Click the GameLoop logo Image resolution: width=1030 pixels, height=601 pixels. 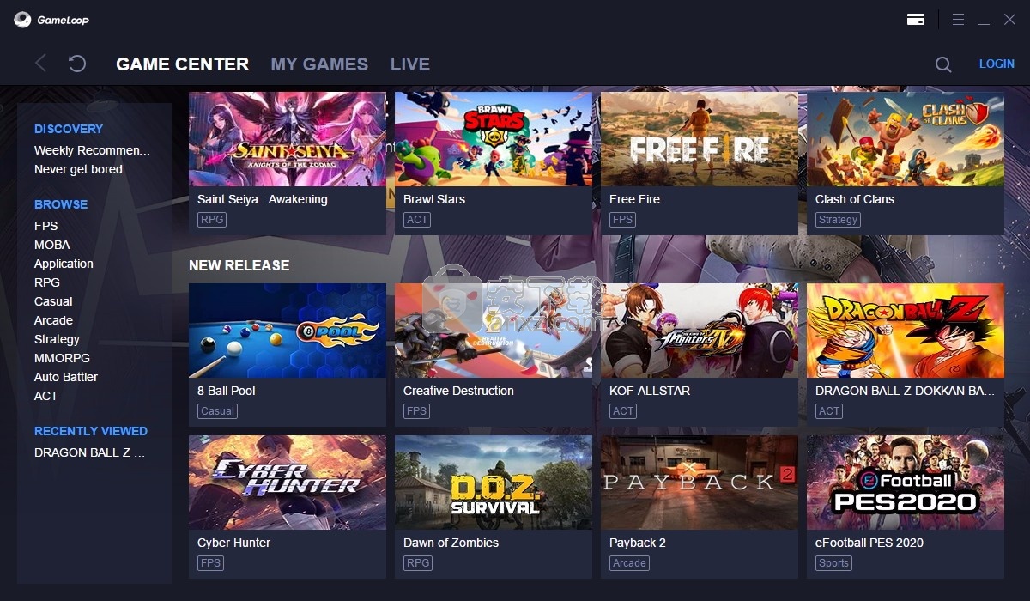click(51, 20)
